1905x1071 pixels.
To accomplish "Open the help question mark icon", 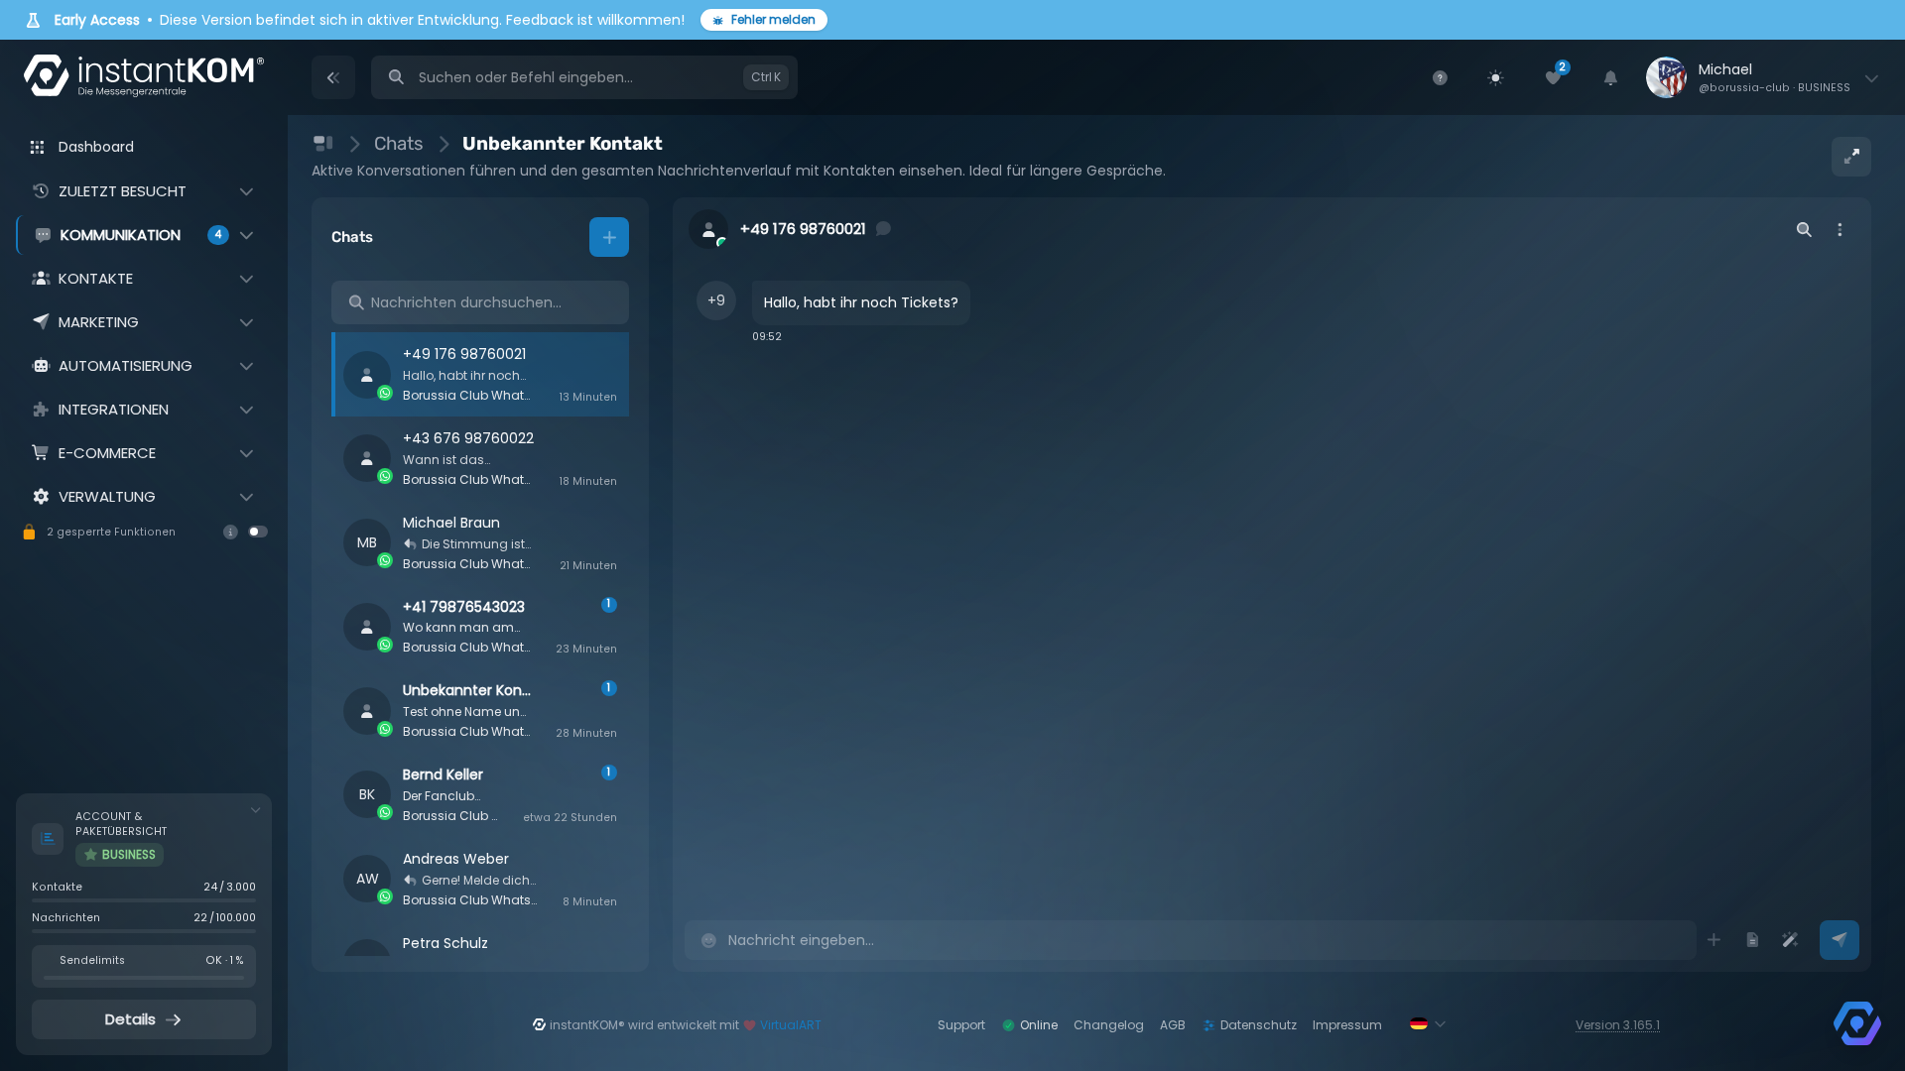I will tap(1440, 77).
